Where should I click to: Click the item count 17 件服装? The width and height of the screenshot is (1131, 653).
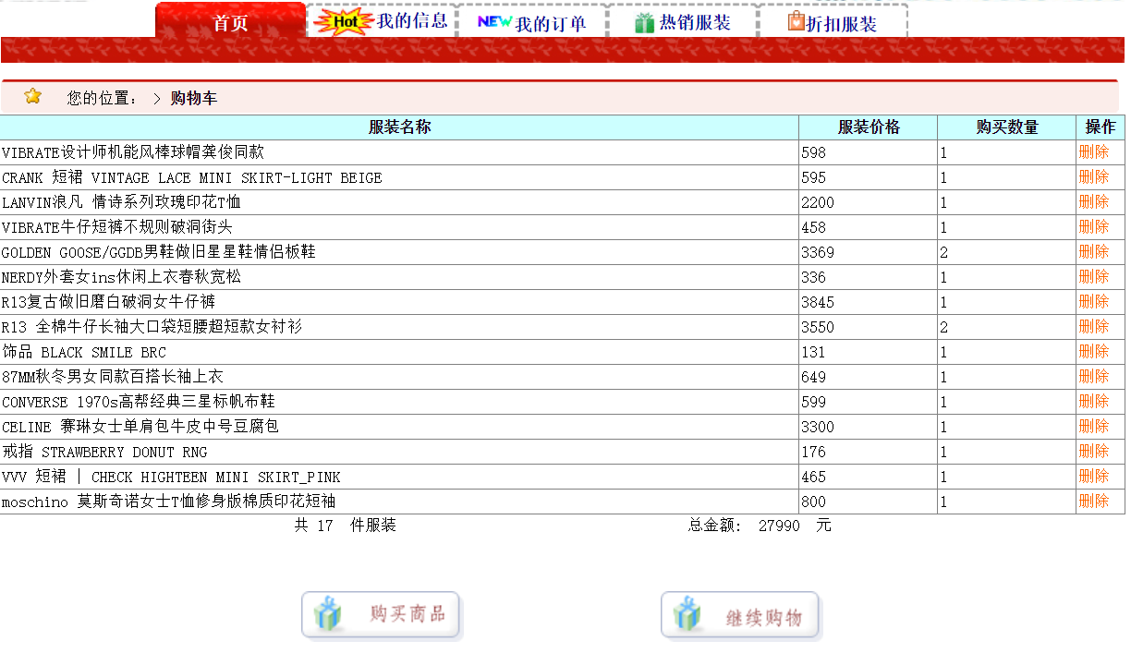356,526
